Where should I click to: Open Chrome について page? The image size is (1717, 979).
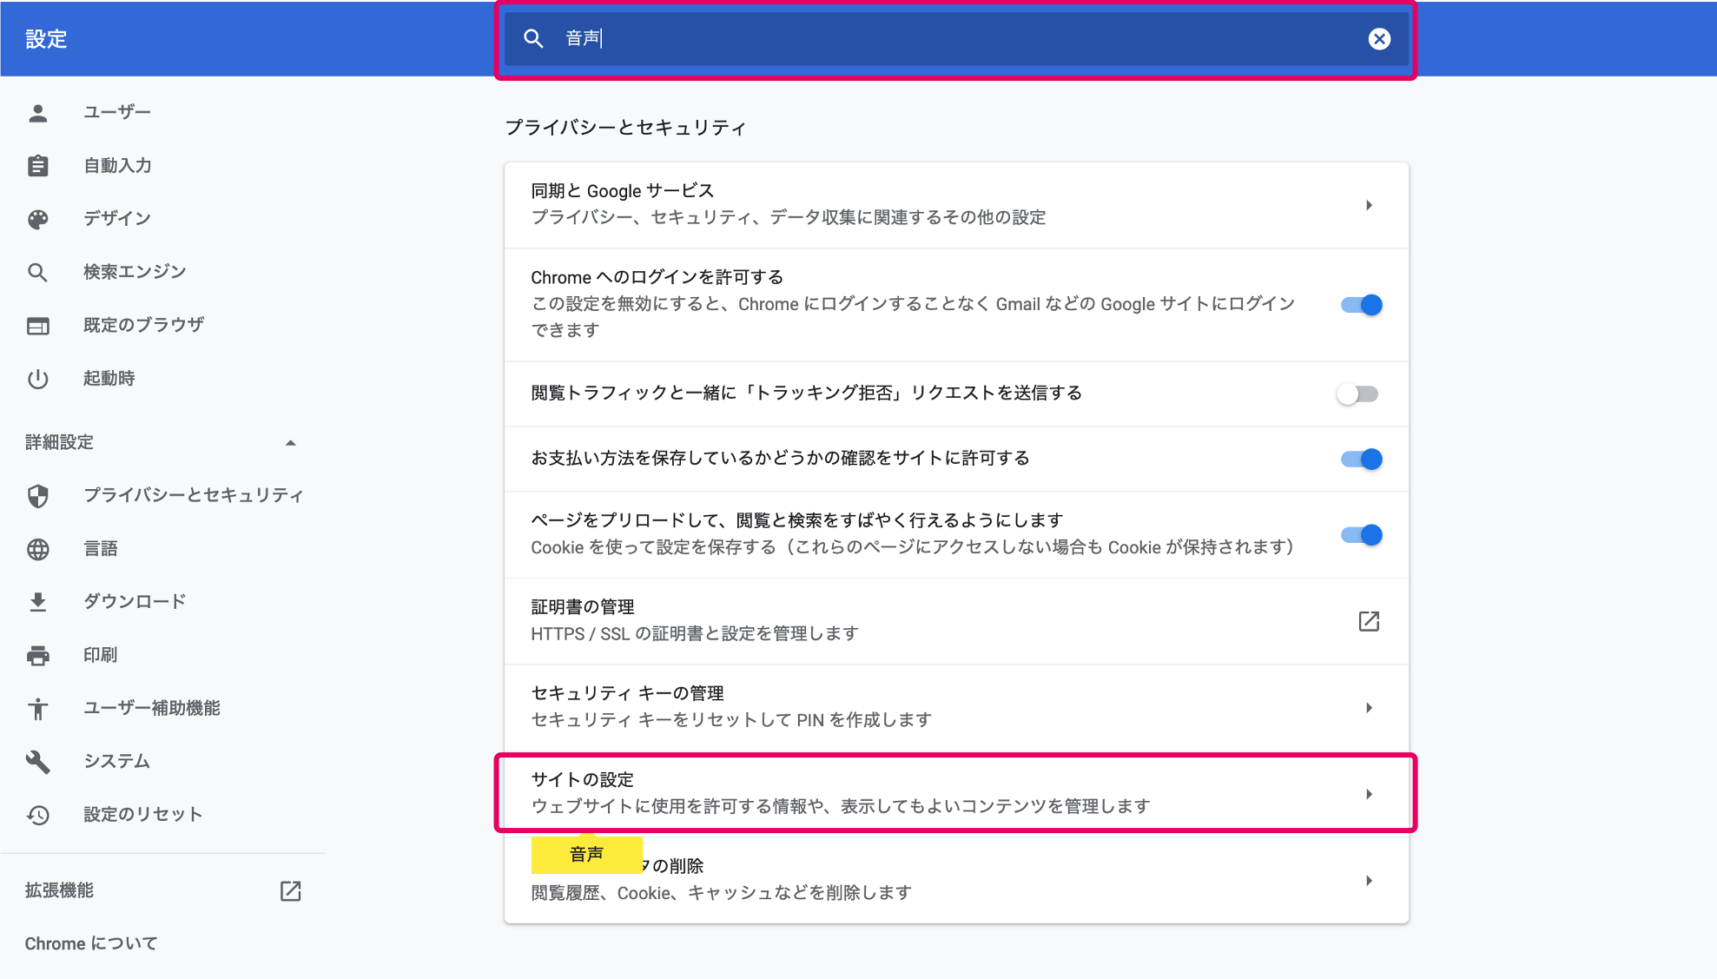point(91,943)
